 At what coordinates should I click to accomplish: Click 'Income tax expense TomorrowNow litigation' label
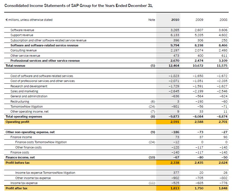pyautogui.click(x=45, y=173)
